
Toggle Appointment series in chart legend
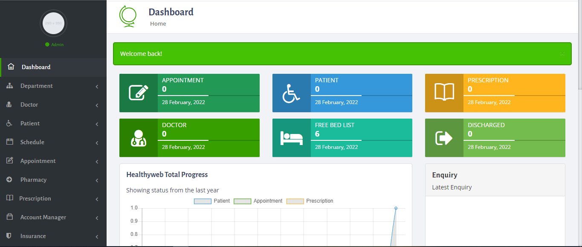pos(258,201)
